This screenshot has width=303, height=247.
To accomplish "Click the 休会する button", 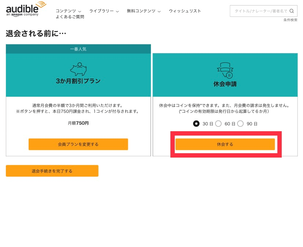I will coord(225,144).
